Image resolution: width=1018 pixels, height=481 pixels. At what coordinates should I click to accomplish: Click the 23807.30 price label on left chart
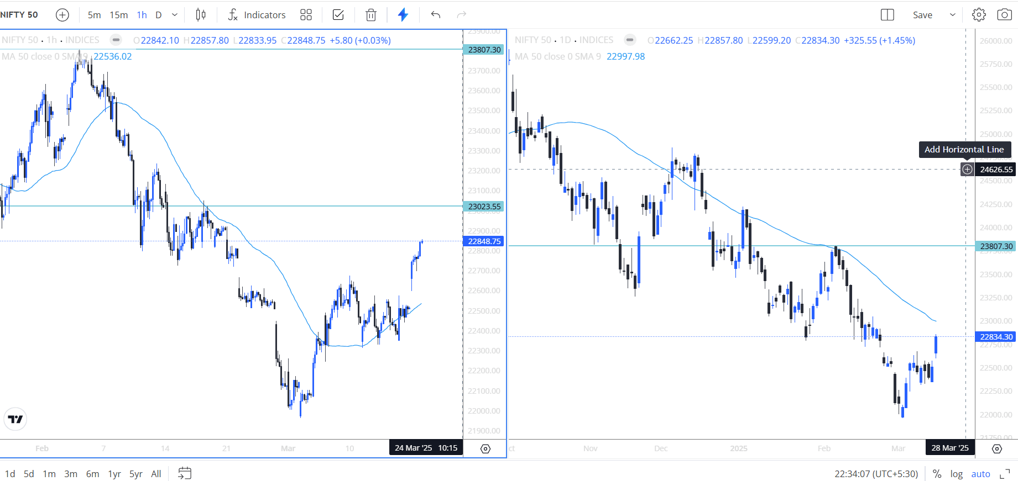point(484,50)
